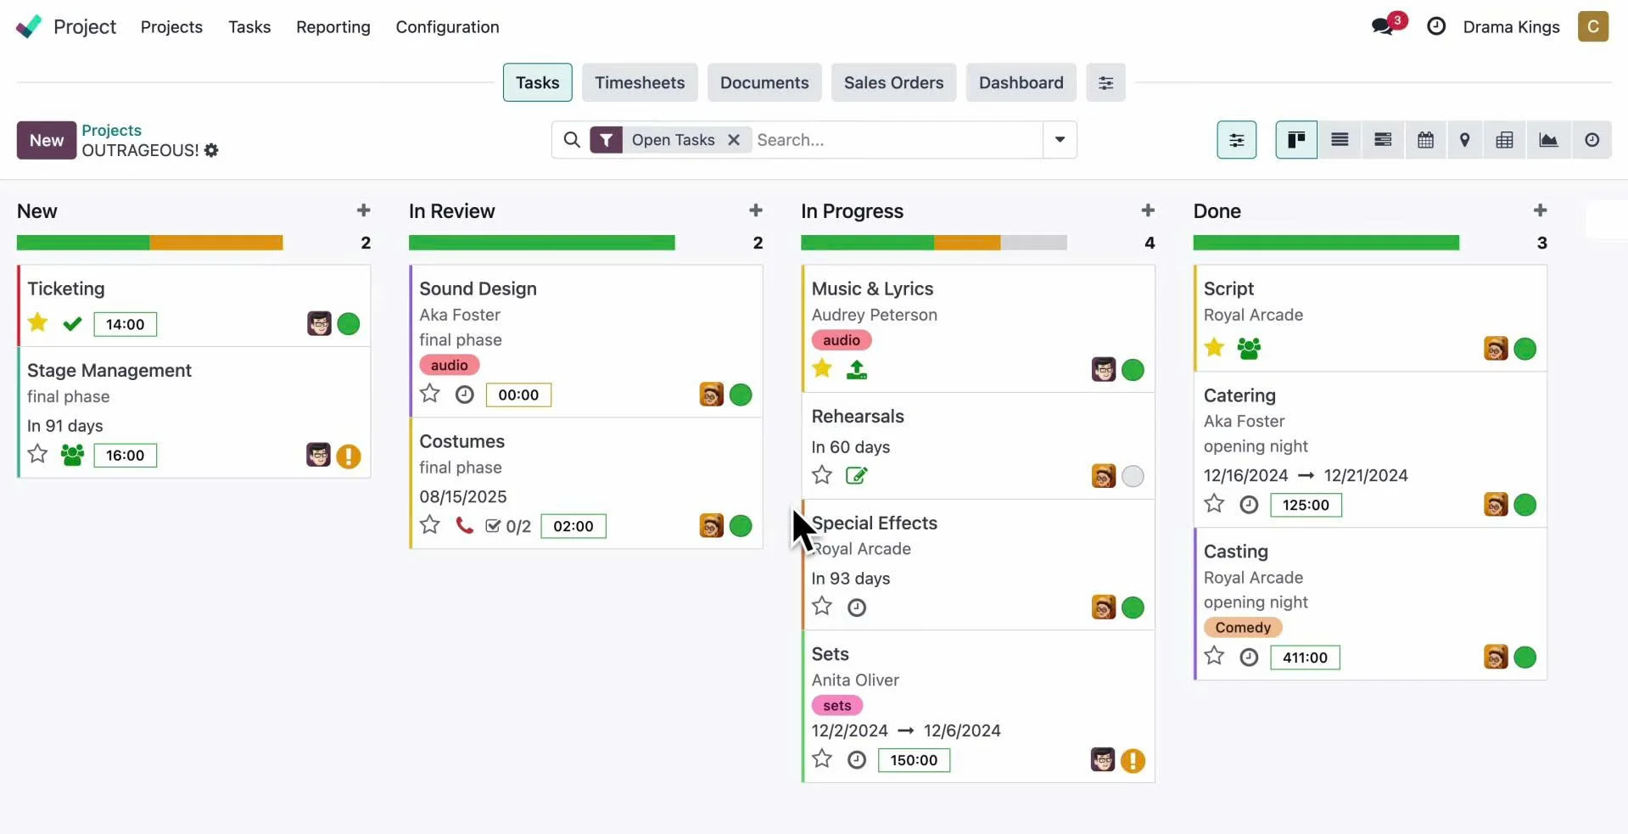The height and width of the screenshot is (834, 1628).
Task: Open the Reporting menu
Action: (x=333, y=27)
